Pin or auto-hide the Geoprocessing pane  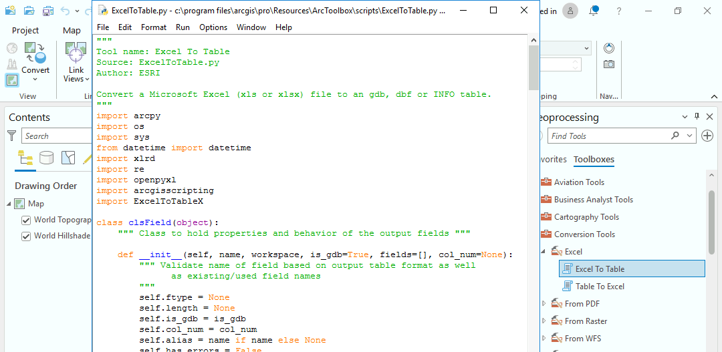tap(697, 116)
